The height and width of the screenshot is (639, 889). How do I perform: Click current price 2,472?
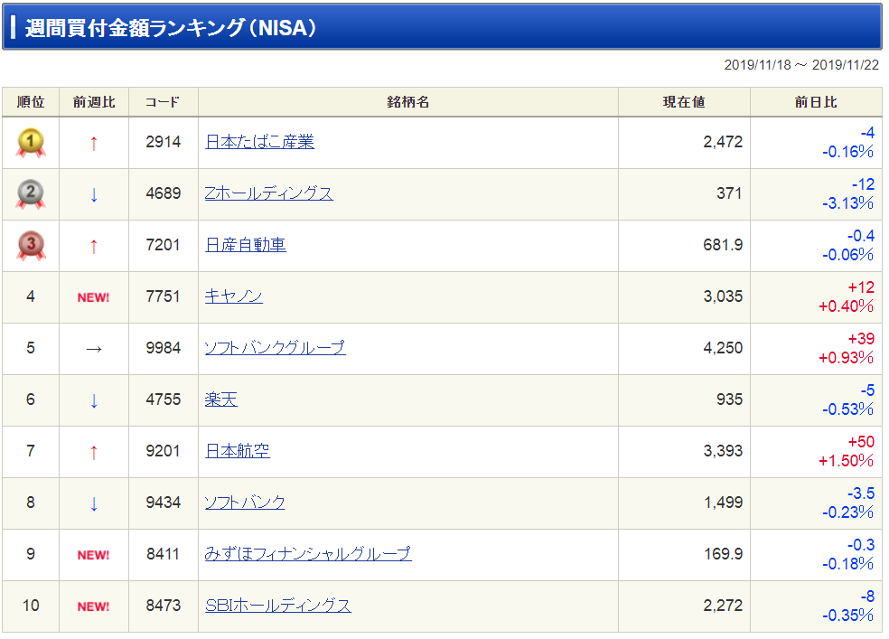click(723, 142)
